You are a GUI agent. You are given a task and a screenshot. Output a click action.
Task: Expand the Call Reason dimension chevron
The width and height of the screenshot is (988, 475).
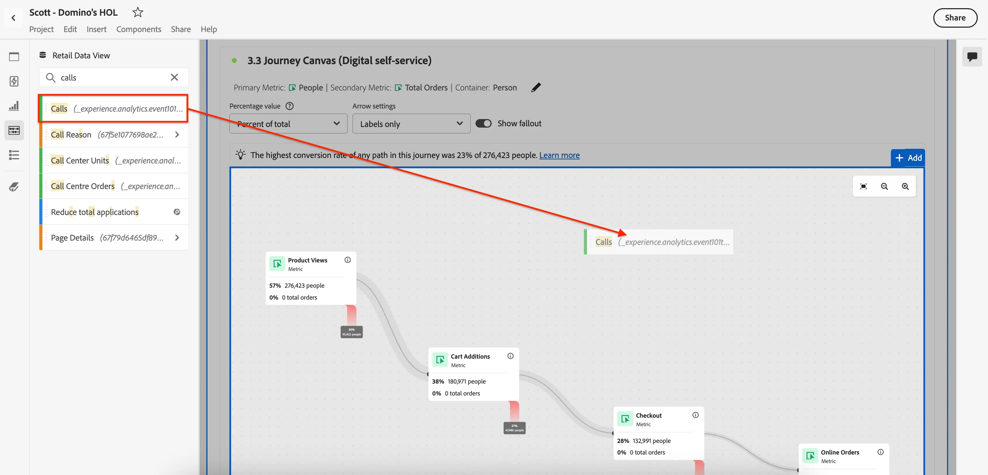(x=177, y=134)
